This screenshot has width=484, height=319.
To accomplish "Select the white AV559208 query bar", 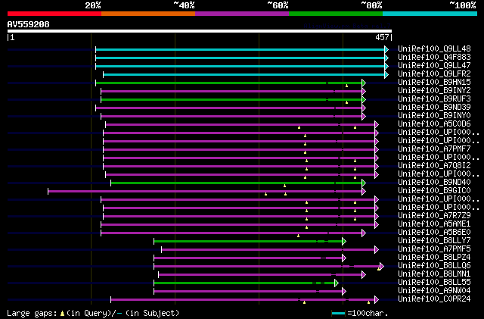I will tap(200, 31).
